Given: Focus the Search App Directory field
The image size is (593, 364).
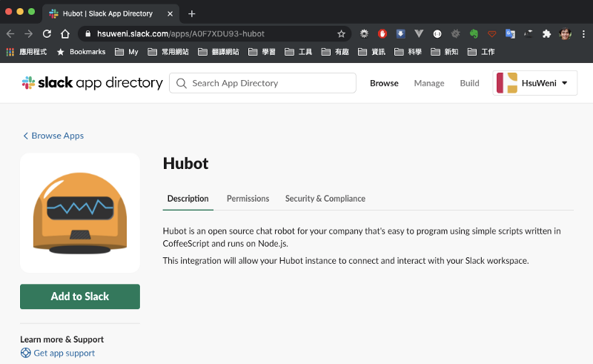Looking at the screenshot, I should coord(262,83).
